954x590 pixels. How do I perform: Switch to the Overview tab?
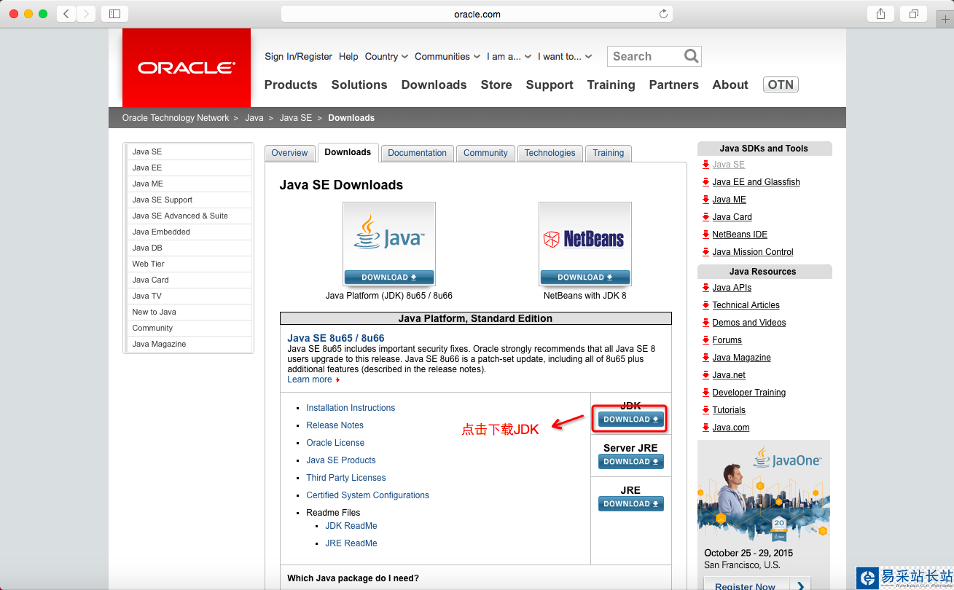(x=289, y=153)
